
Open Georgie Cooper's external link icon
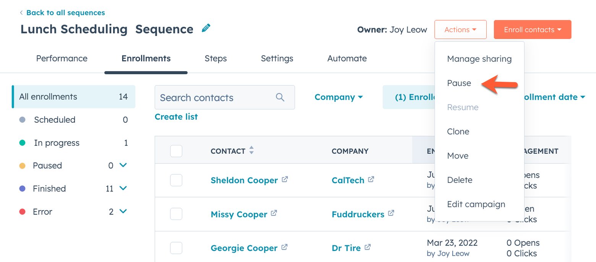pos(284,247)
